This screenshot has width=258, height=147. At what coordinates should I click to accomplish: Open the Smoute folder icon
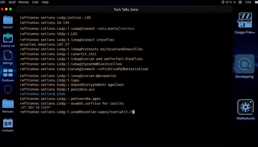[x=8, y=20]
